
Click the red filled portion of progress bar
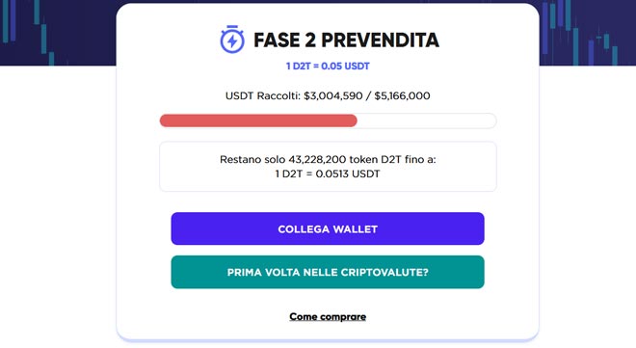coord(258,120)
